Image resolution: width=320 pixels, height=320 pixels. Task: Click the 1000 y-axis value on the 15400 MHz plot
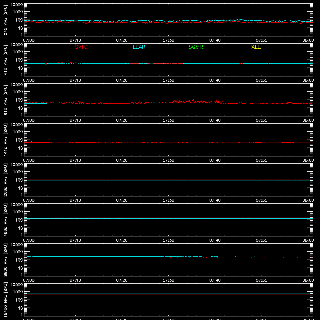tap(18, 292)
